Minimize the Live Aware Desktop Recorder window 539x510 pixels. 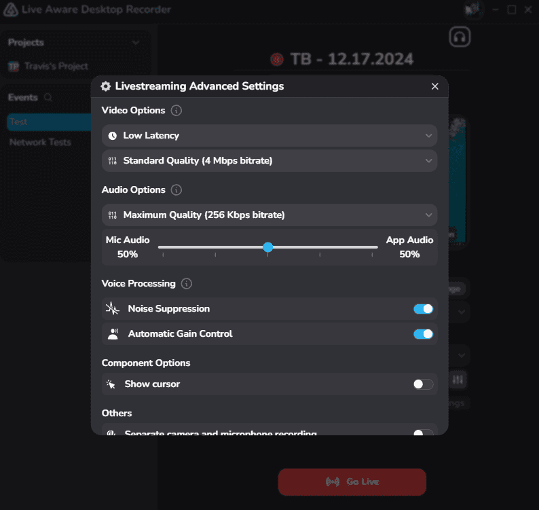click(496, 10)
